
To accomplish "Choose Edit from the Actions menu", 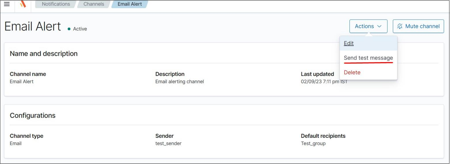I will click(x=349, y=43).
